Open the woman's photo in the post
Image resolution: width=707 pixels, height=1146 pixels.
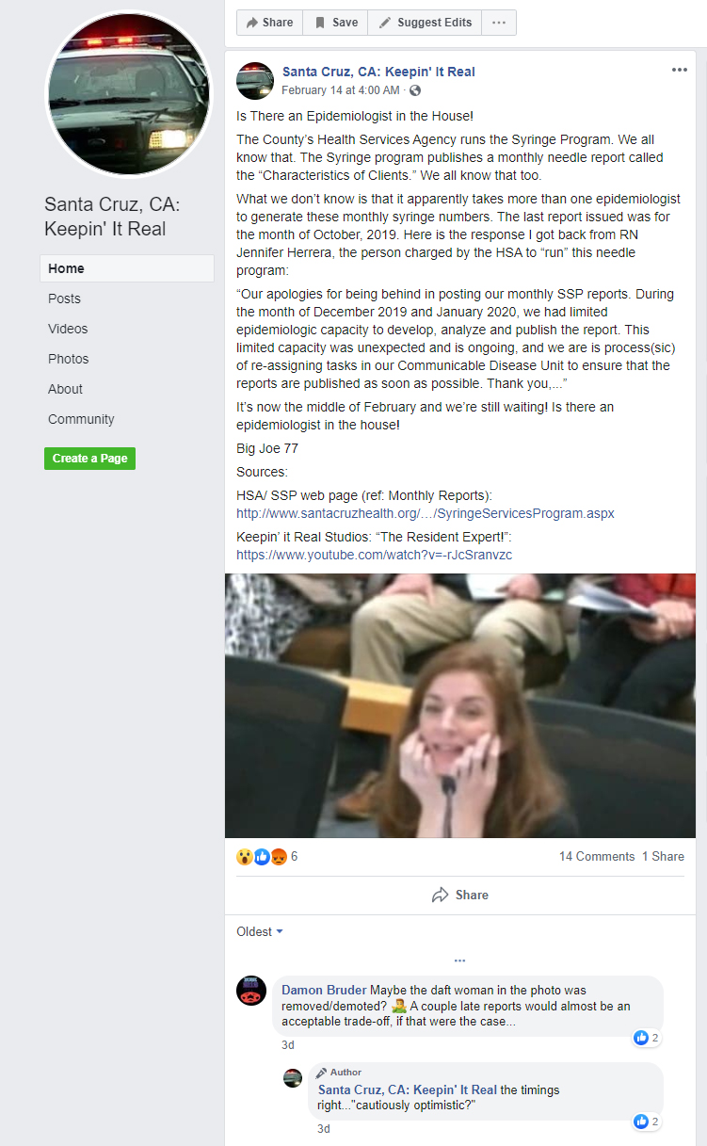tap(460, 705)
